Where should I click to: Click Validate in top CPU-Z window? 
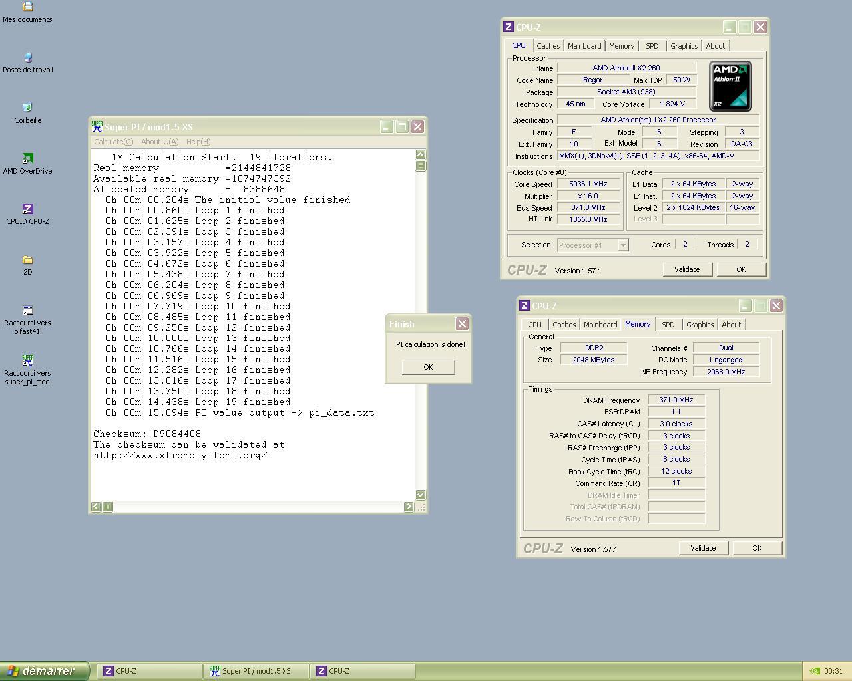(687, 269)
